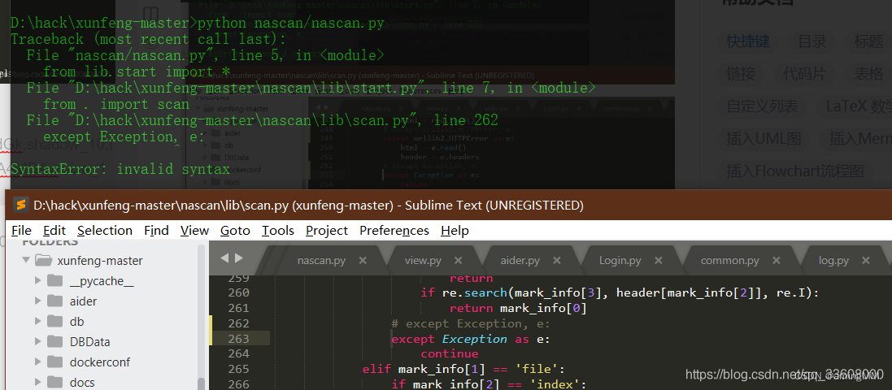Click the 'except Exception as e:' code line

(x=471, y=339)
